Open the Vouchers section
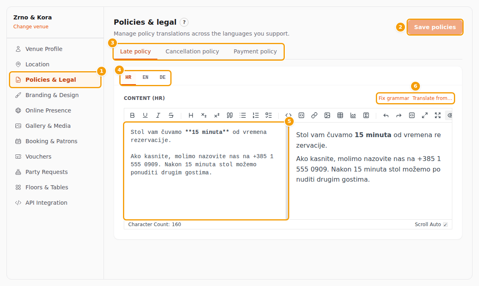Image resolution: width=479 pixels, height=286 pixels. click(x=55, y=157)
